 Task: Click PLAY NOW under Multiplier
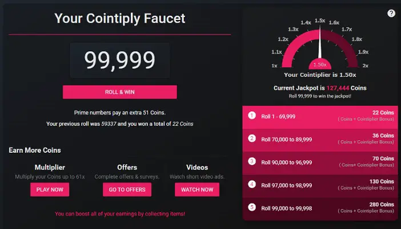click(50, 190)
